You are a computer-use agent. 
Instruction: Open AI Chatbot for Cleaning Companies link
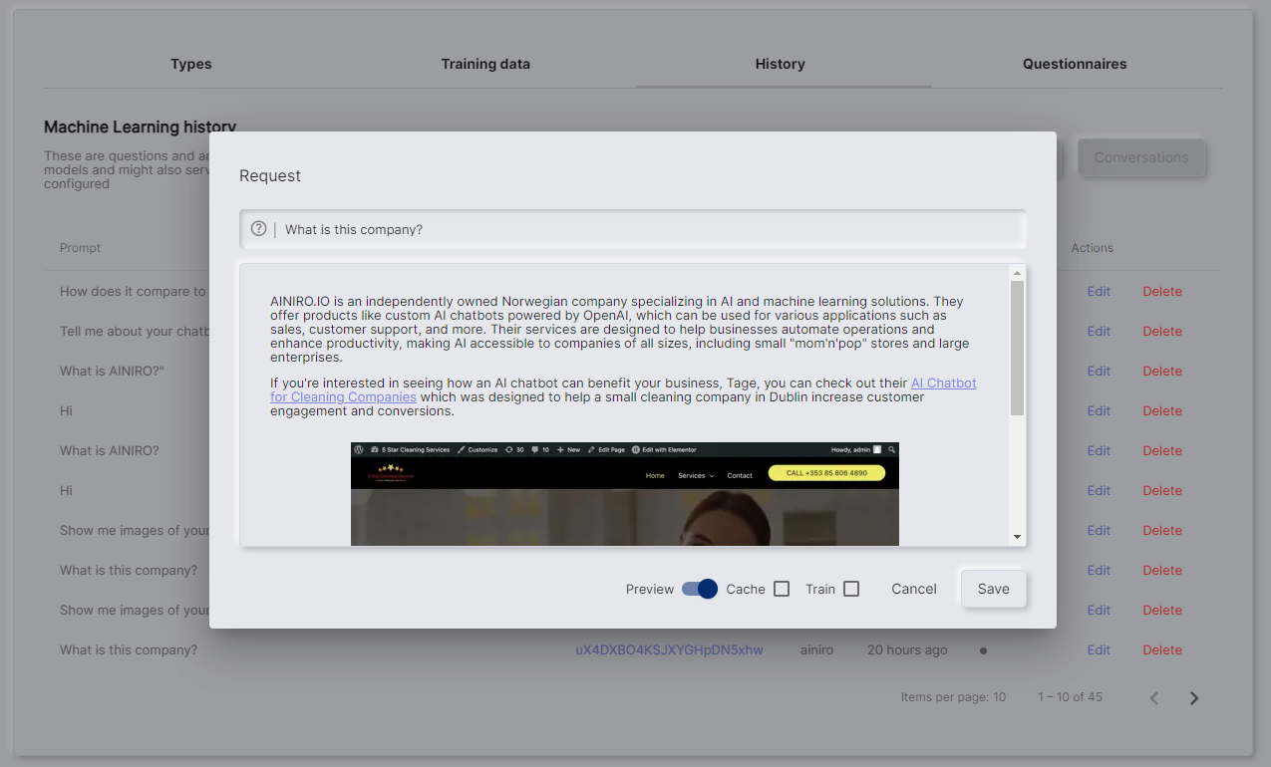[623, 389]
